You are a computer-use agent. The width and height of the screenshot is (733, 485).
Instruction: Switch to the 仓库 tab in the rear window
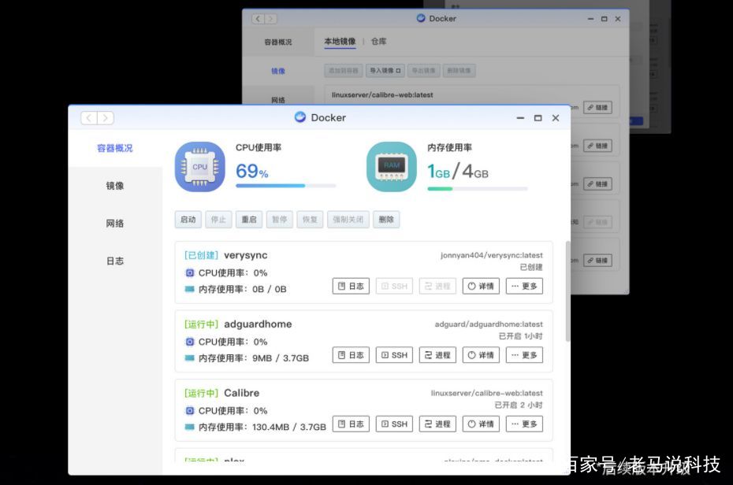378,42
